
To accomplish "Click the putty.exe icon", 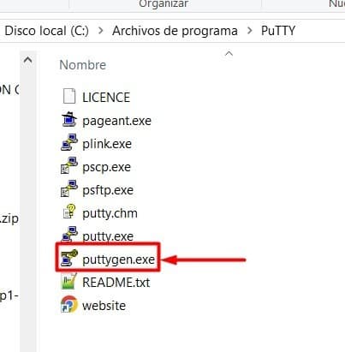I will (69, 234).
